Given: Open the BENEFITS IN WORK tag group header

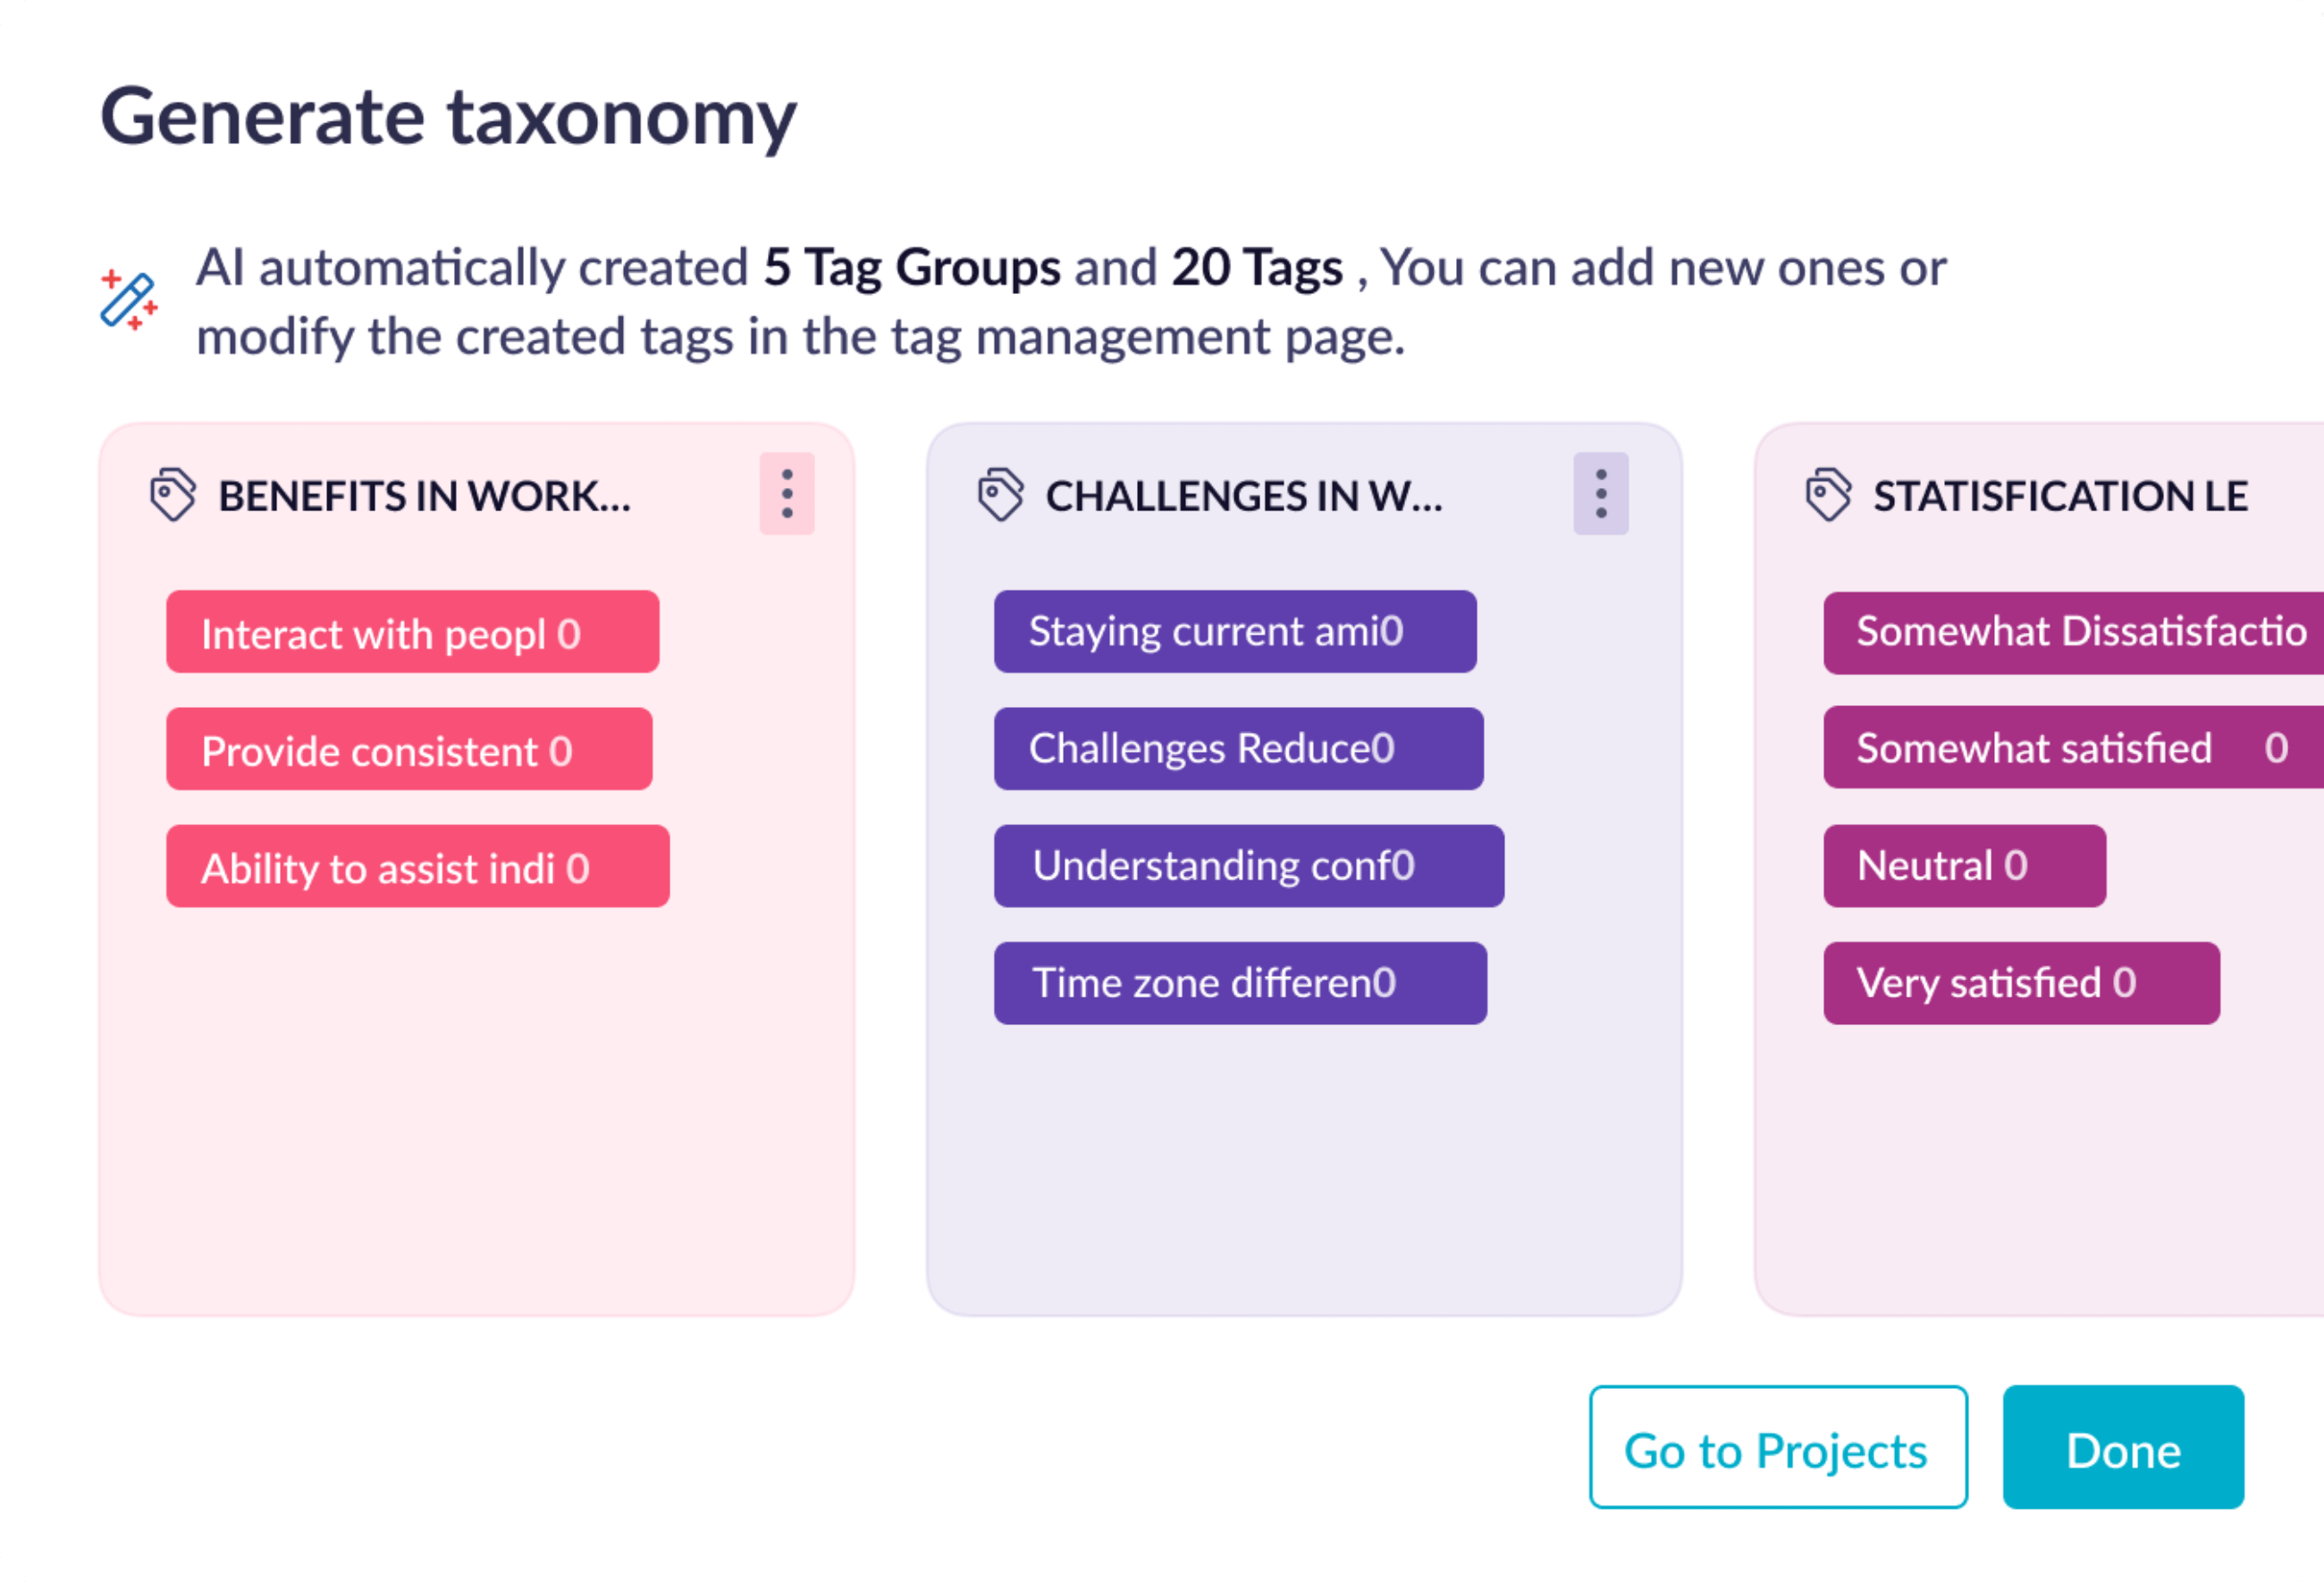Looking at the screenshot, I should [x=423, y=494].
